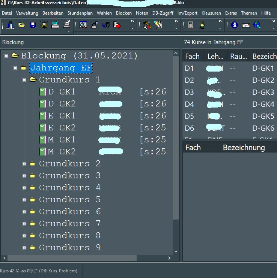Screen dimensions: 277x278
Task: Sort the course table by Fach column header
Action: click(x=193, y=56)
